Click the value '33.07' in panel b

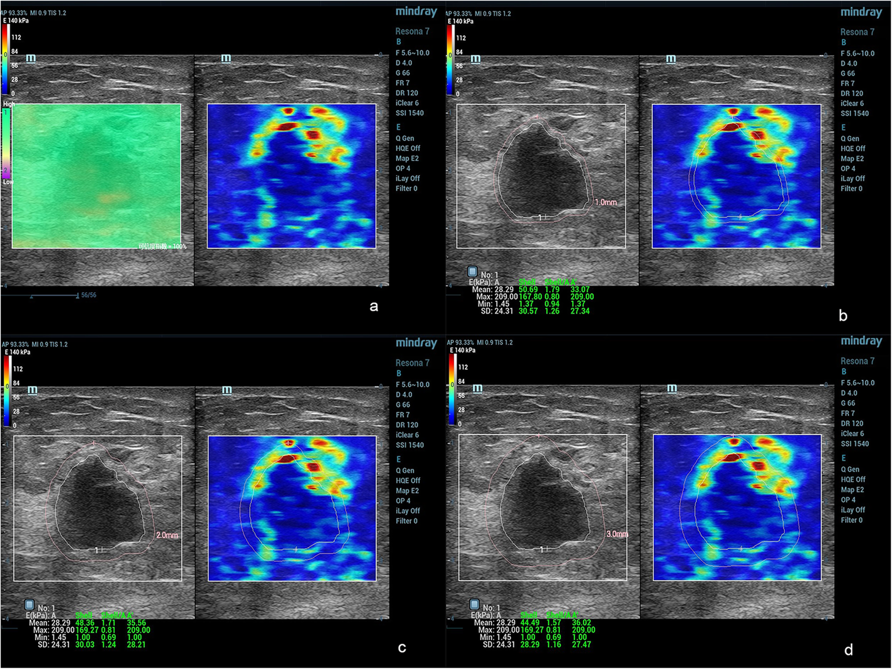(x=580, y=290)
